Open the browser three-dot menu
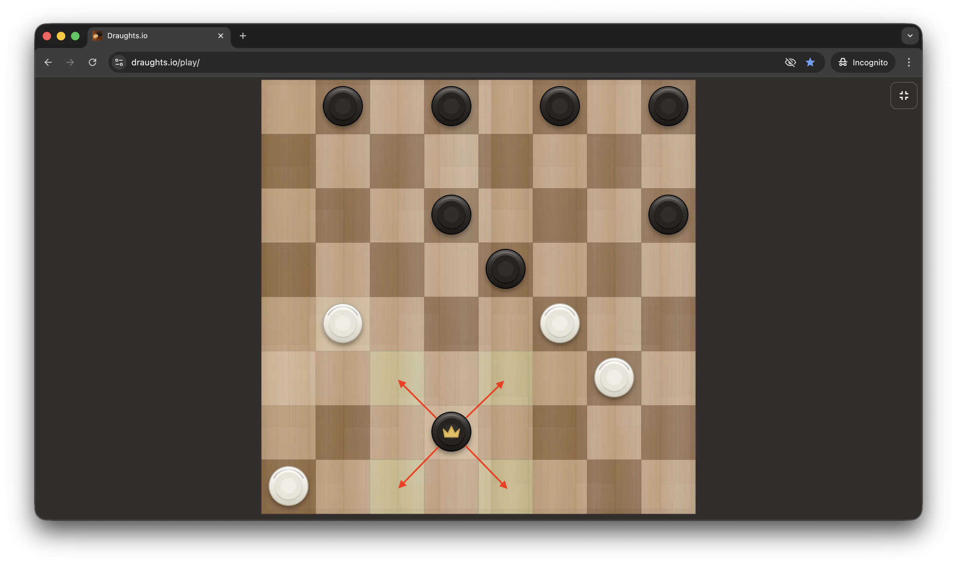Image resolution: width=957 pixels, height=566 pixels. pos(909,62)
